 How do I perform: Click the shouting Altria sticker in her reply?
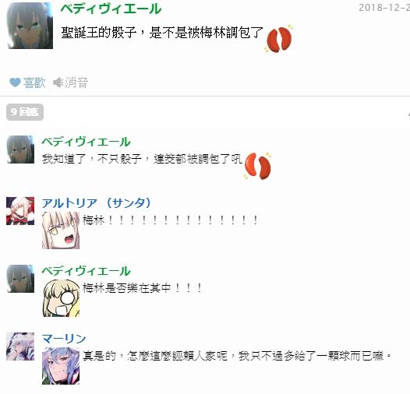[x=61, y=230]
